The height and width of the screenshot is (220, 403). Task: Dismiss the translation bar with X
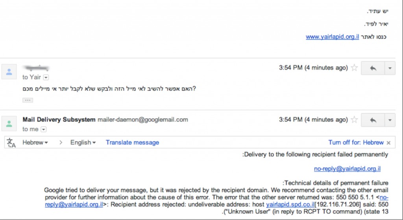point(389,143)
